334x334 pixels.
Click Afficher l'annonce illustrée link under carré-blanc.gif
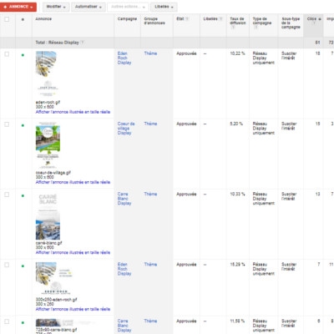tap(73, 253)
